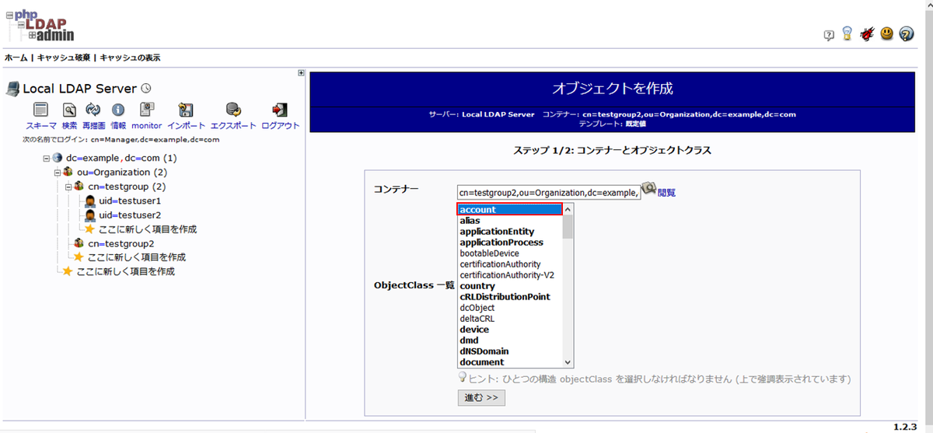
Task: Open the ホーム menu link
Action: coord(16,58)
